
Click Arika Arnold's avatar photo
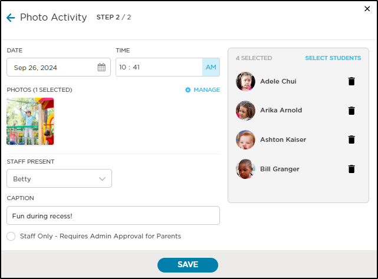click(x=245, y=111)
